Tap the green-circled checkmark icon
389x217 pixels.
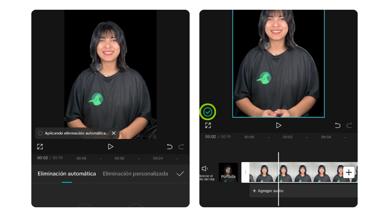click(x=207, y=112)
